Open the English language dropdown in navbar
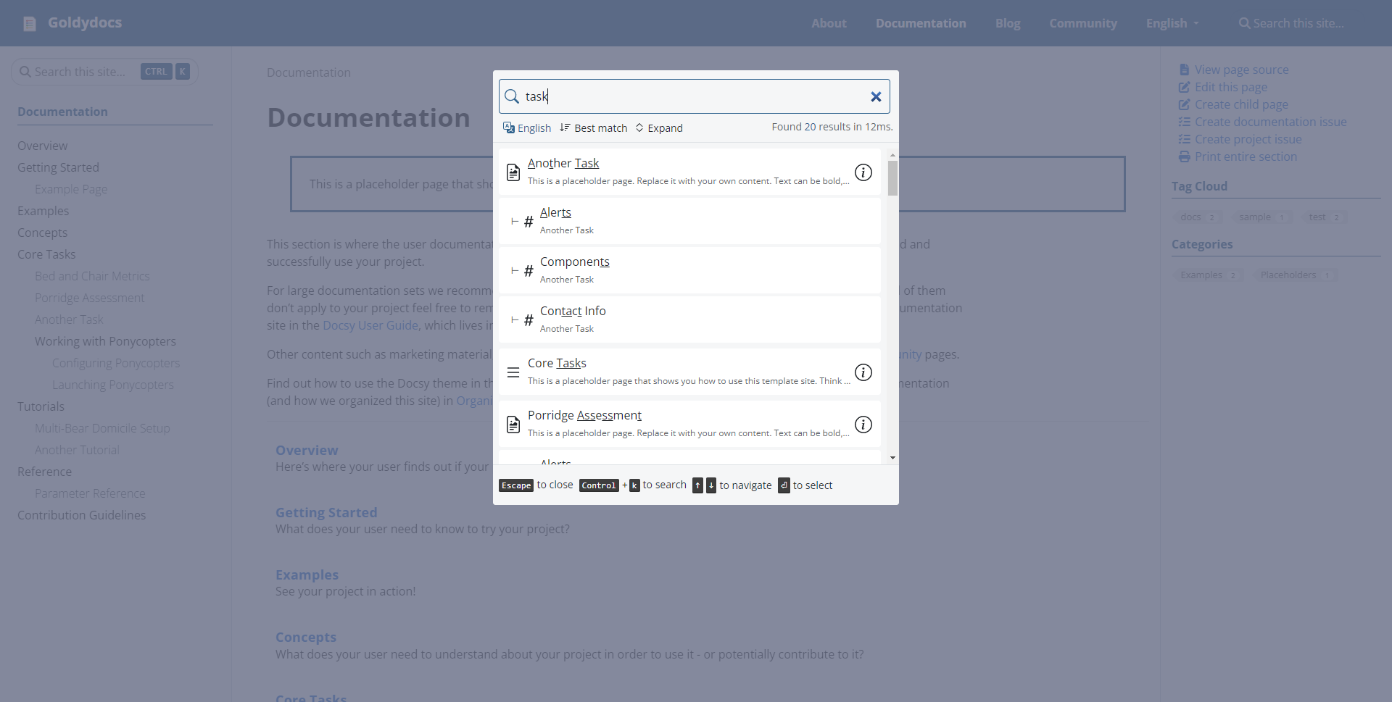Viewport: 1392px width, 702px height. click(1172, 23)
